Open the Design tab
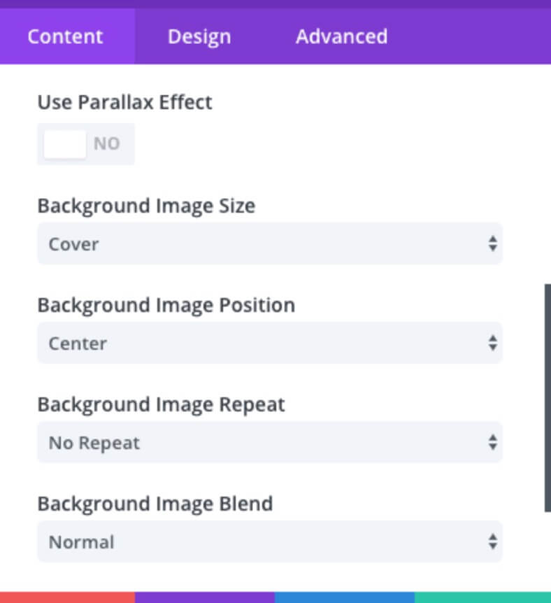551x603 pixels. click(199, 36)
